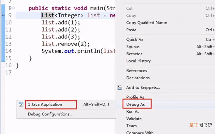Click the List<Integer> declaration on line 9
The width and height of the screenshot is (215, 134).
coord(78,15)
